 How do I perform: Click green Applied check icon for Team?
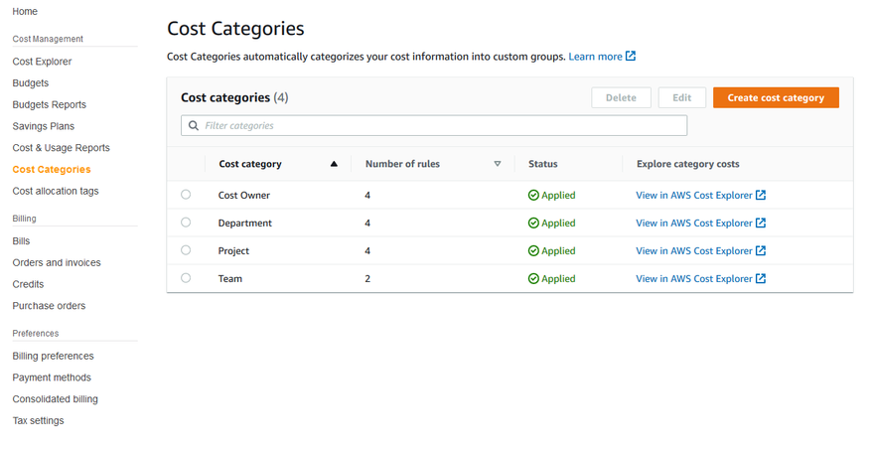click(533, 279)
